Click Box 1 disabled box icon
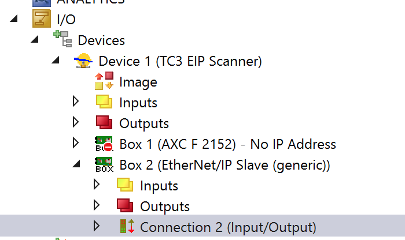Screen dimensions: 405x240 (x=104, y=144)
